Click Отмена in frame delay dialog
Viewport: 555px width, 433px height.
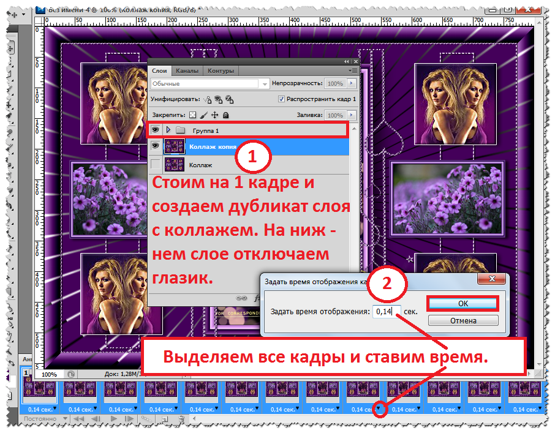pos(463,321)
